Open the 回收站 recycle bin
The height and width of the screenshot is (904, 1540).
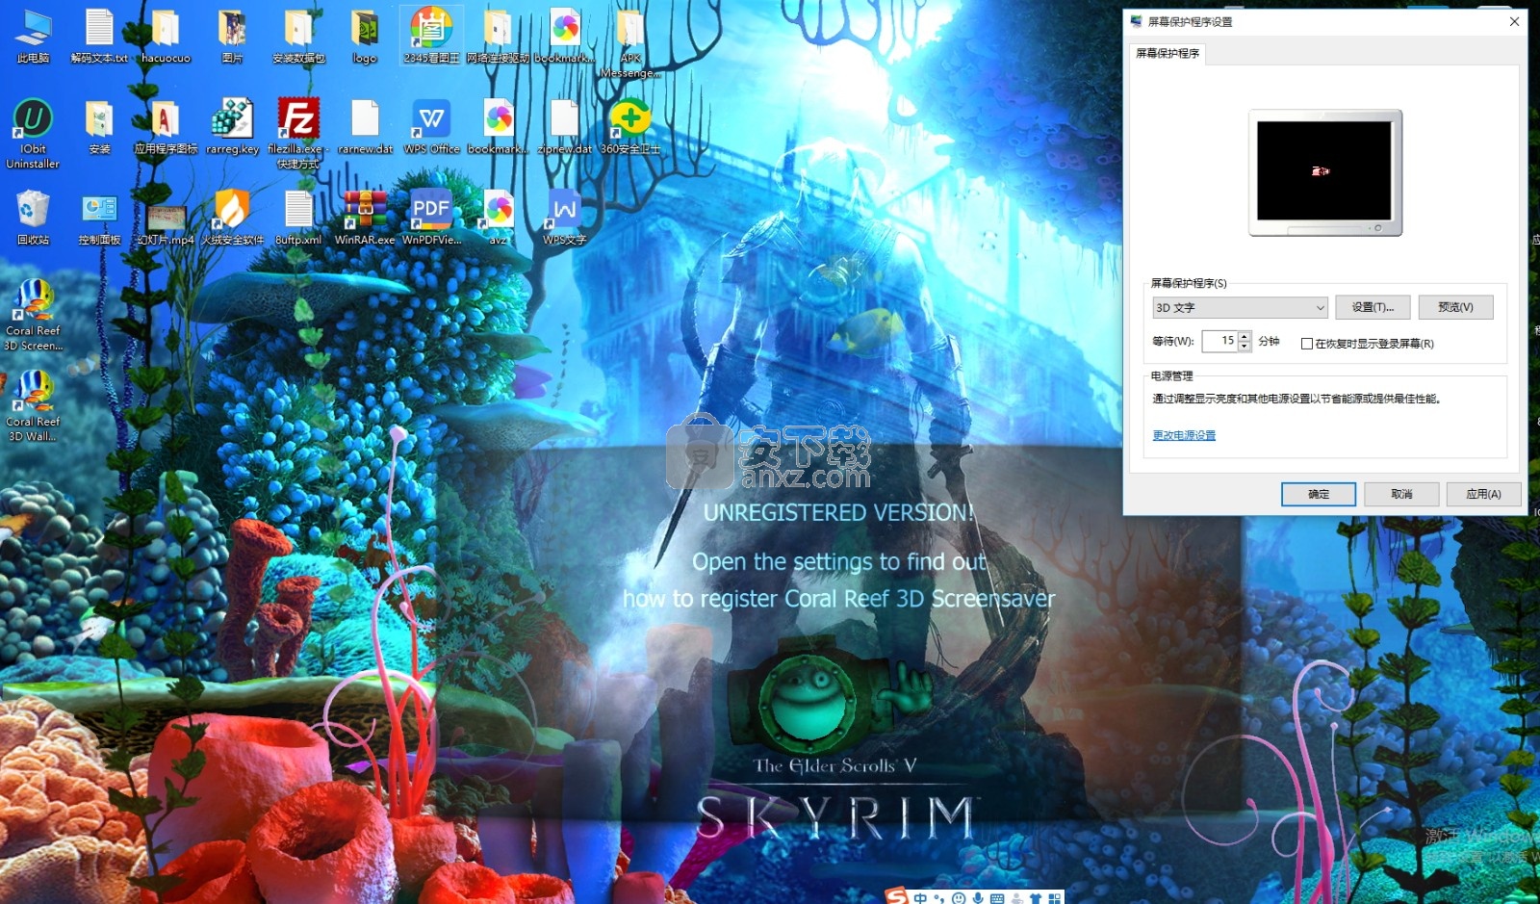click(x=33, y=218)
